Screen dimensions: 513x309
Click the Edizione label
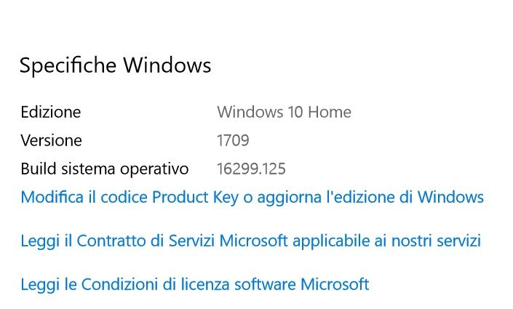(x=50, y=112)
